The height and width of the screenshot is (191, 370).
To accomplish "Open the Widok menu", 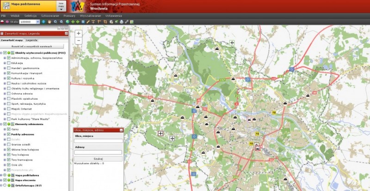I will pyautogui.click(x=15, y=16).
